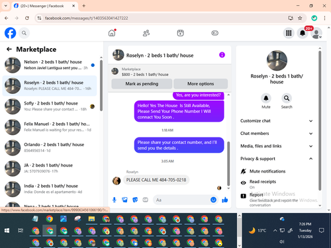Attach a photo using the image icon

click(x=124, y=200)
